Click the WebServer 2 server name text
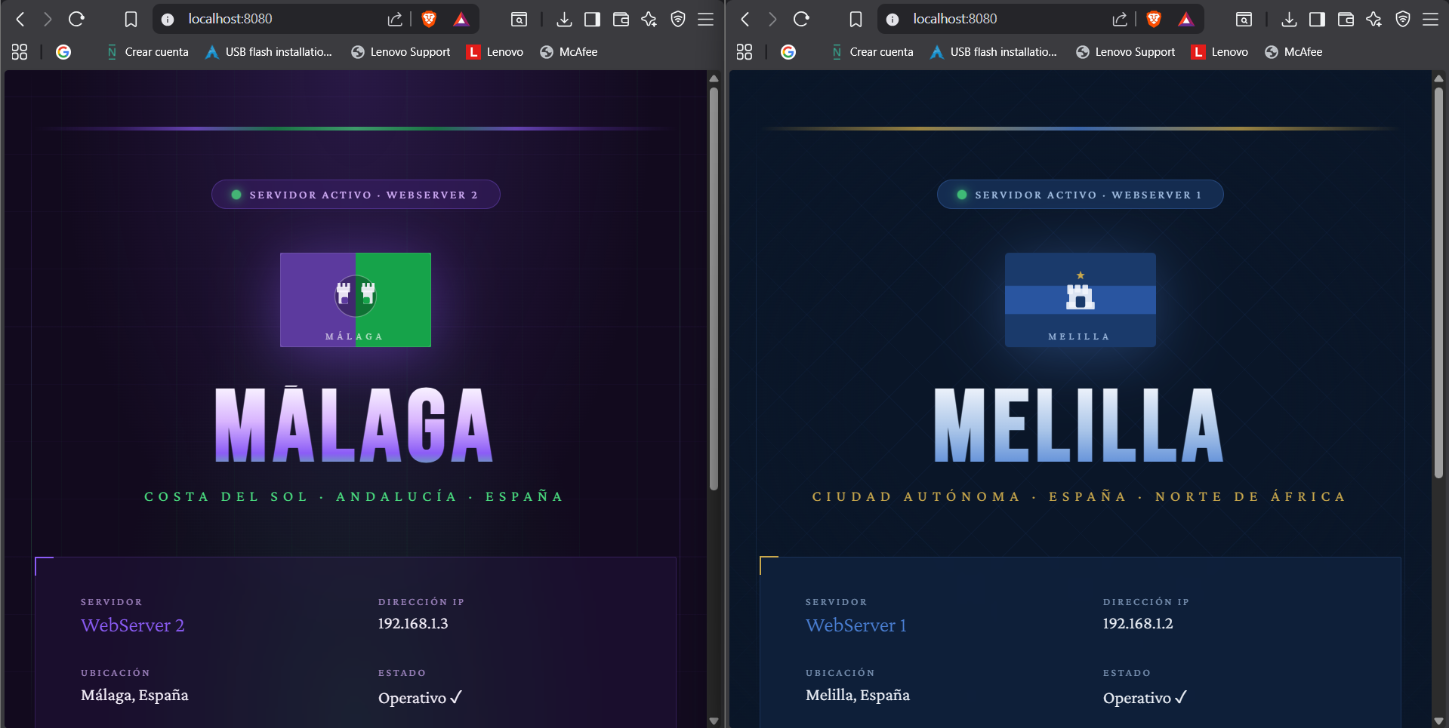The width and height of the screenshot is (1449, 728). [x=133, y=625]
